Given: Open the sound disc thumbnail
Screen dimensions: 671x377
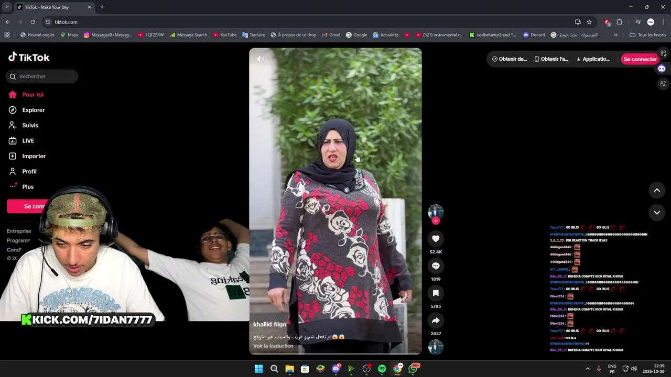Looking at the screenshot, I should coord(436,347).
